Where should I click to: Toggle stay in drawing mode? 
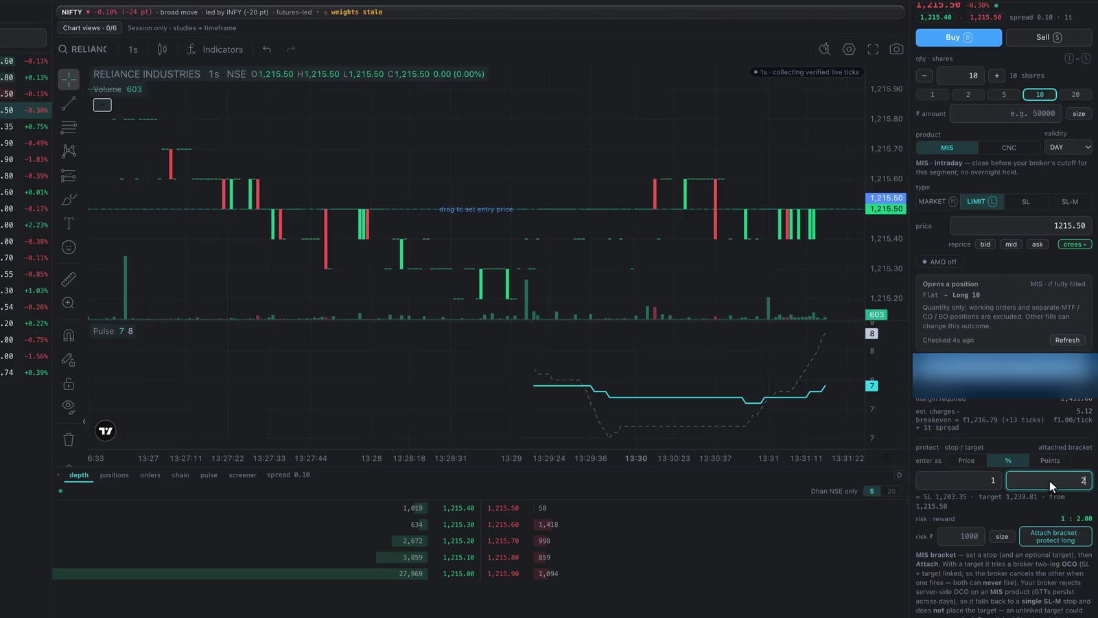(69, 359)
